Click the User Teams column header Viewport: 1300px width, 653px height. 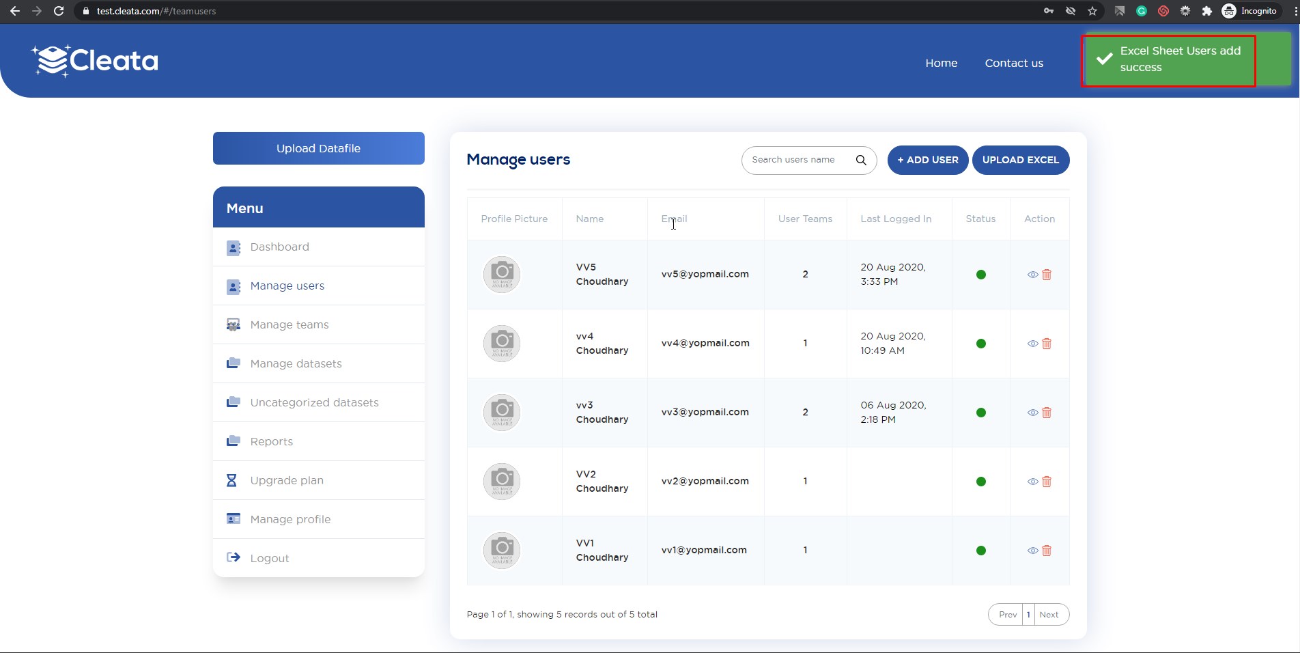(806, 219)
